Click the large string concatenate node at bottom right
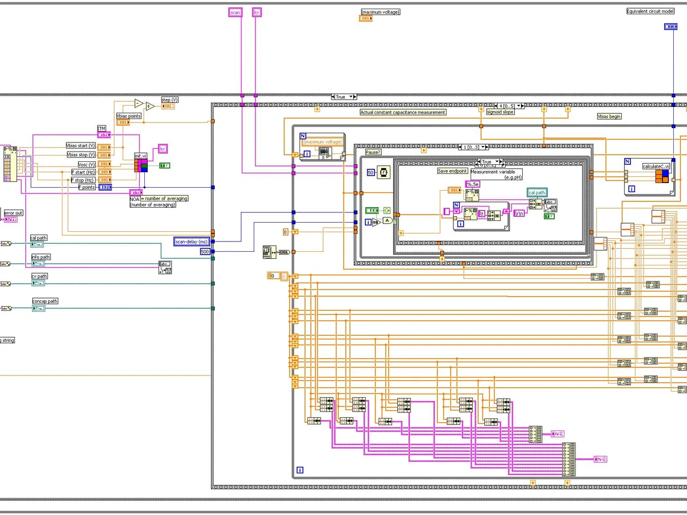 tap(568, 459)
